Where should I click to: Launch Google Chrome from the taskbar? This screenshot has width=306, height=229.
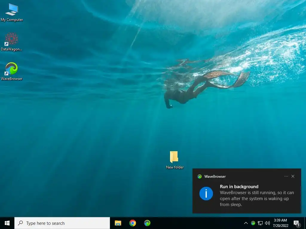coord(132,223)
